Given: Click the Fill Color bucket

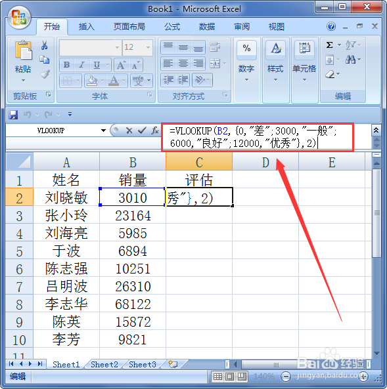Looking at the screenshot, I should (x=92, y=81).
